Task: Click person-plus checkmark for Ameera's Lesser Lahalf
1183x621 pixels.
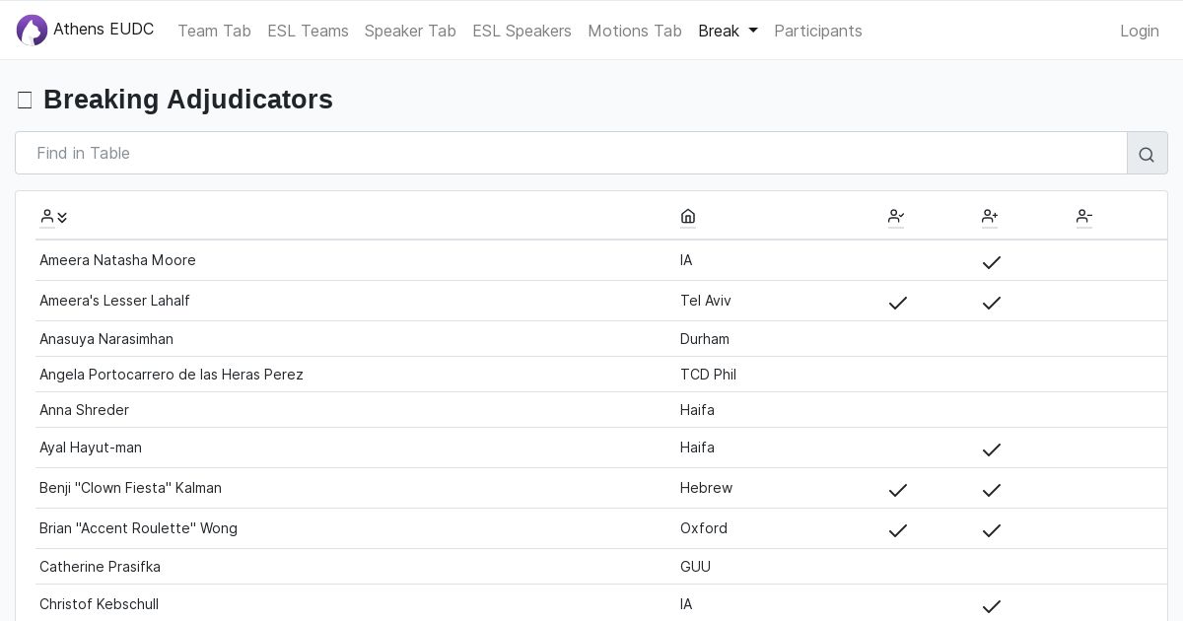Action: pos(992,303)
